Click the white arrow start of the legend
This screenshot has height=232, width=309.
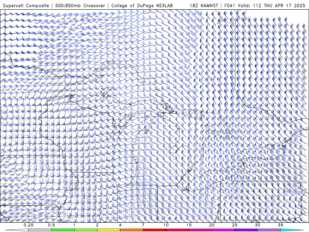(17, 230)
